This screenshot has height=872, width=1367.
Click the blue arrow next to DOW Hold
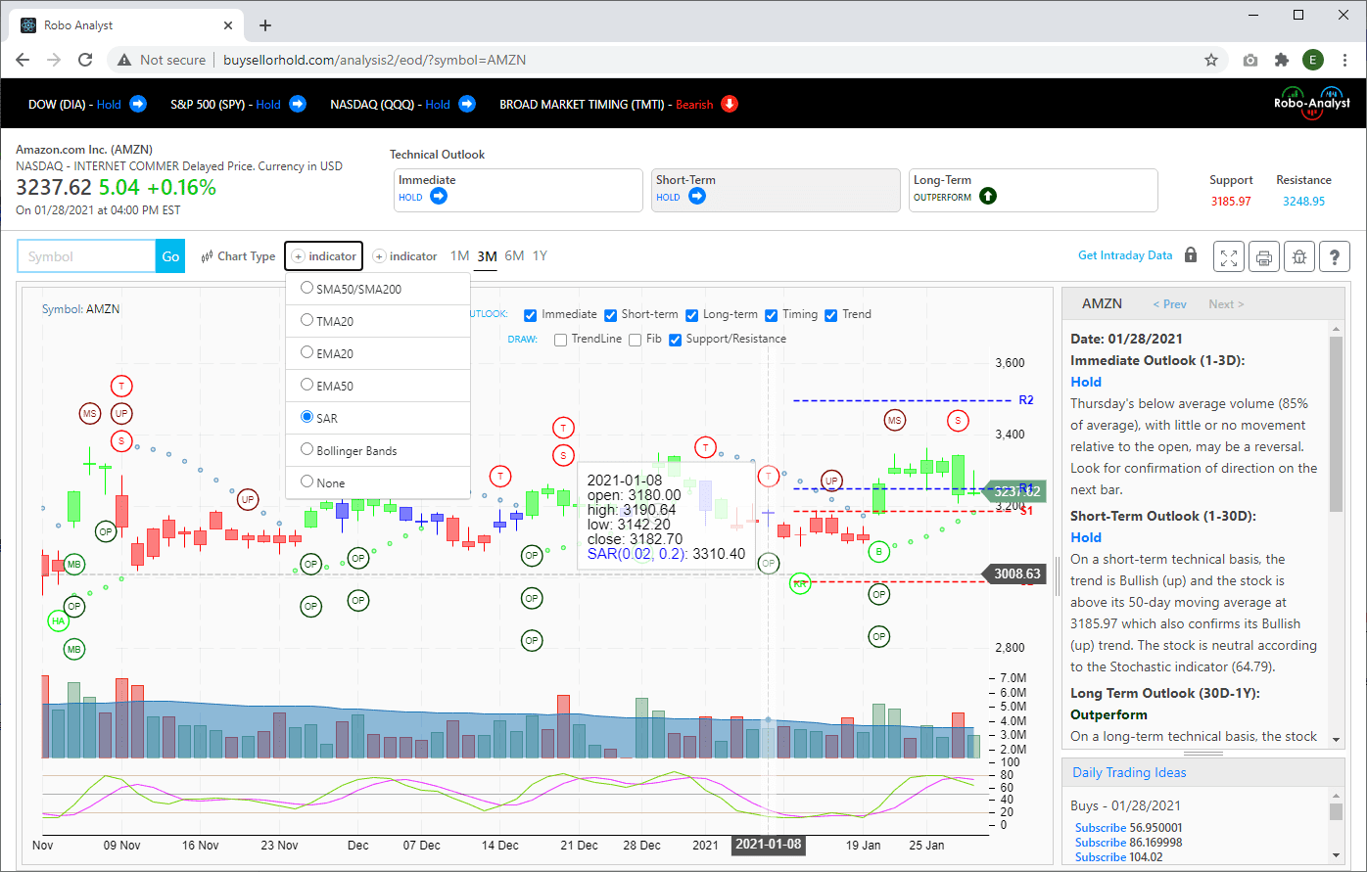click(138, 104)
